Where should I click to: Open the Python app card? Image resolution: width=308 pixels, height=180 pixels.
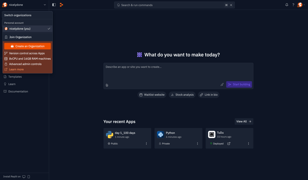coord(178,138)
